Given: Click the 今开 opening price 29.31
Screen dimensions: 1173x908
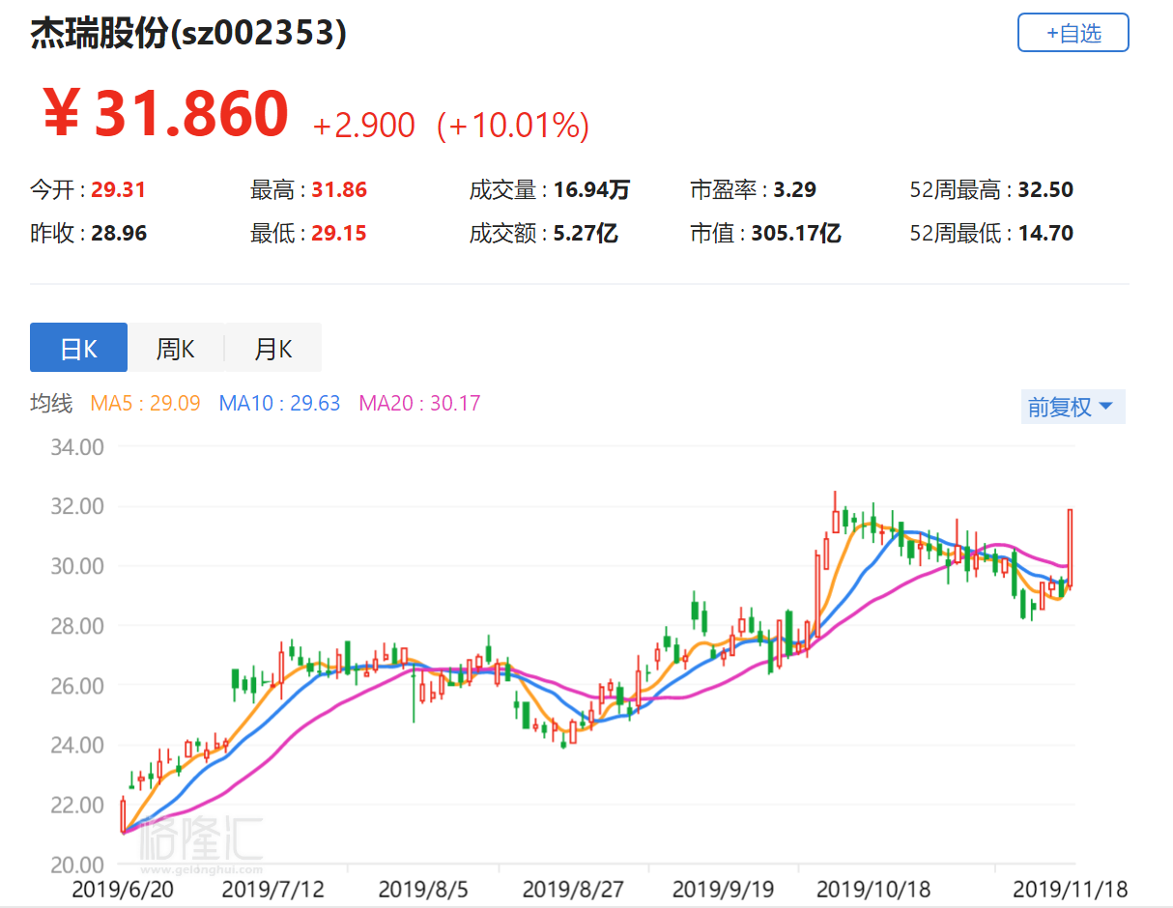Looking at the screenshot, I should [118, 189].
